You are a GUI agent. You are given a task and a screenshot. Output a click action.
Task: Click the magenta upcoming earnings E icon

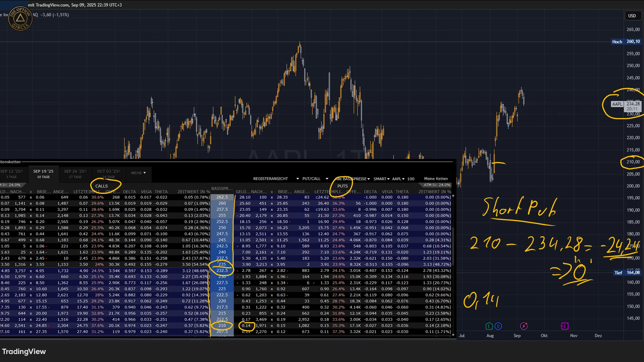(564, 326)
